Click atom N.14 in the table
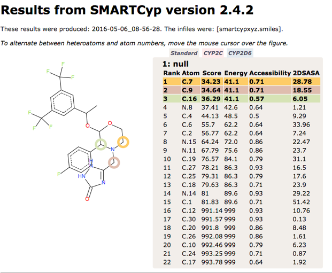 pos(189,193)
